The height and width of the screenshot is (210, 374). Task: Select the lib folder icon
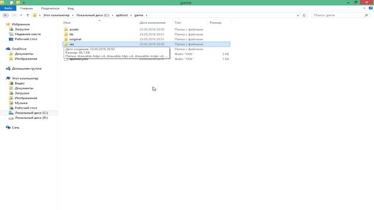[x=66, y=34]
